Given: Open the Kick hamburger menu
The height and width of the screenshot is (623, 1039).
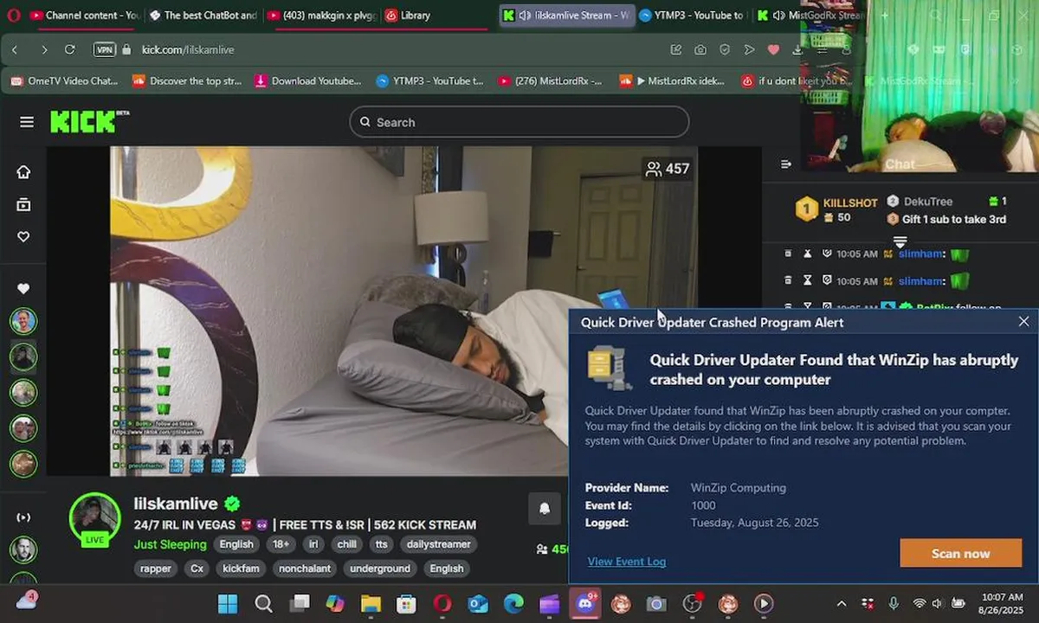Looking at the screenshot, I should pyautogui.click(x=27, y=122).
